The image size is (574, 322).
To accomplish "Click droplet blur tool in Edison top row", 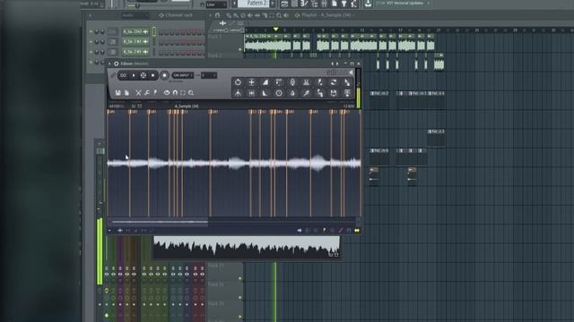I will click(292, 82).
